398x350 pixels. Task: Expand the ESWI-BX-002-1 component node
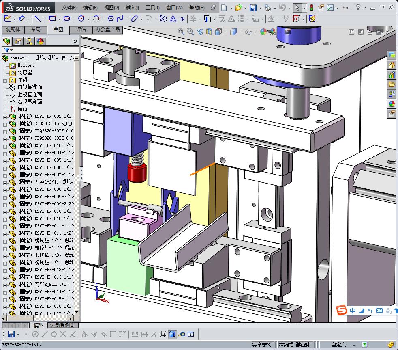click(x=5, y=117)
